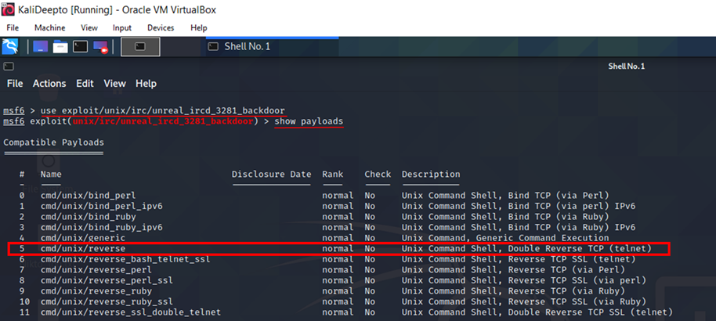
Task: Click payload name cmd/unix/bind_ruby
Action: click(89, 216)
